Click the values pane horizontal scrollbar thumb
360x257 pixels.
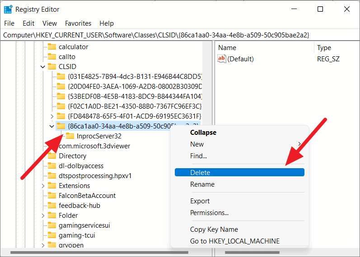coord(252,252)
